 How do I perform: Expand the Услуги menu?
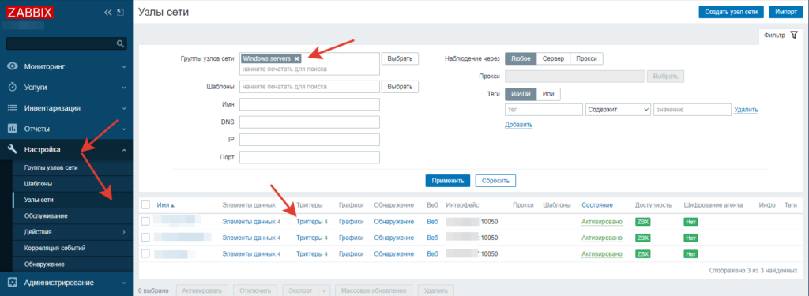pos(124,87)
